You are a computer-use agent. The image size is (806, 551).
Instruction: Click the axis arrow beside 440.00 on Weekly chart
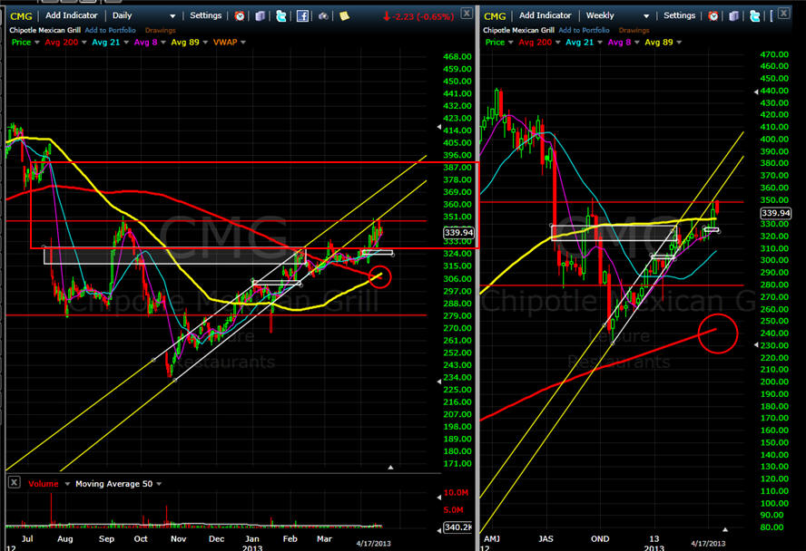click(755, 92)
